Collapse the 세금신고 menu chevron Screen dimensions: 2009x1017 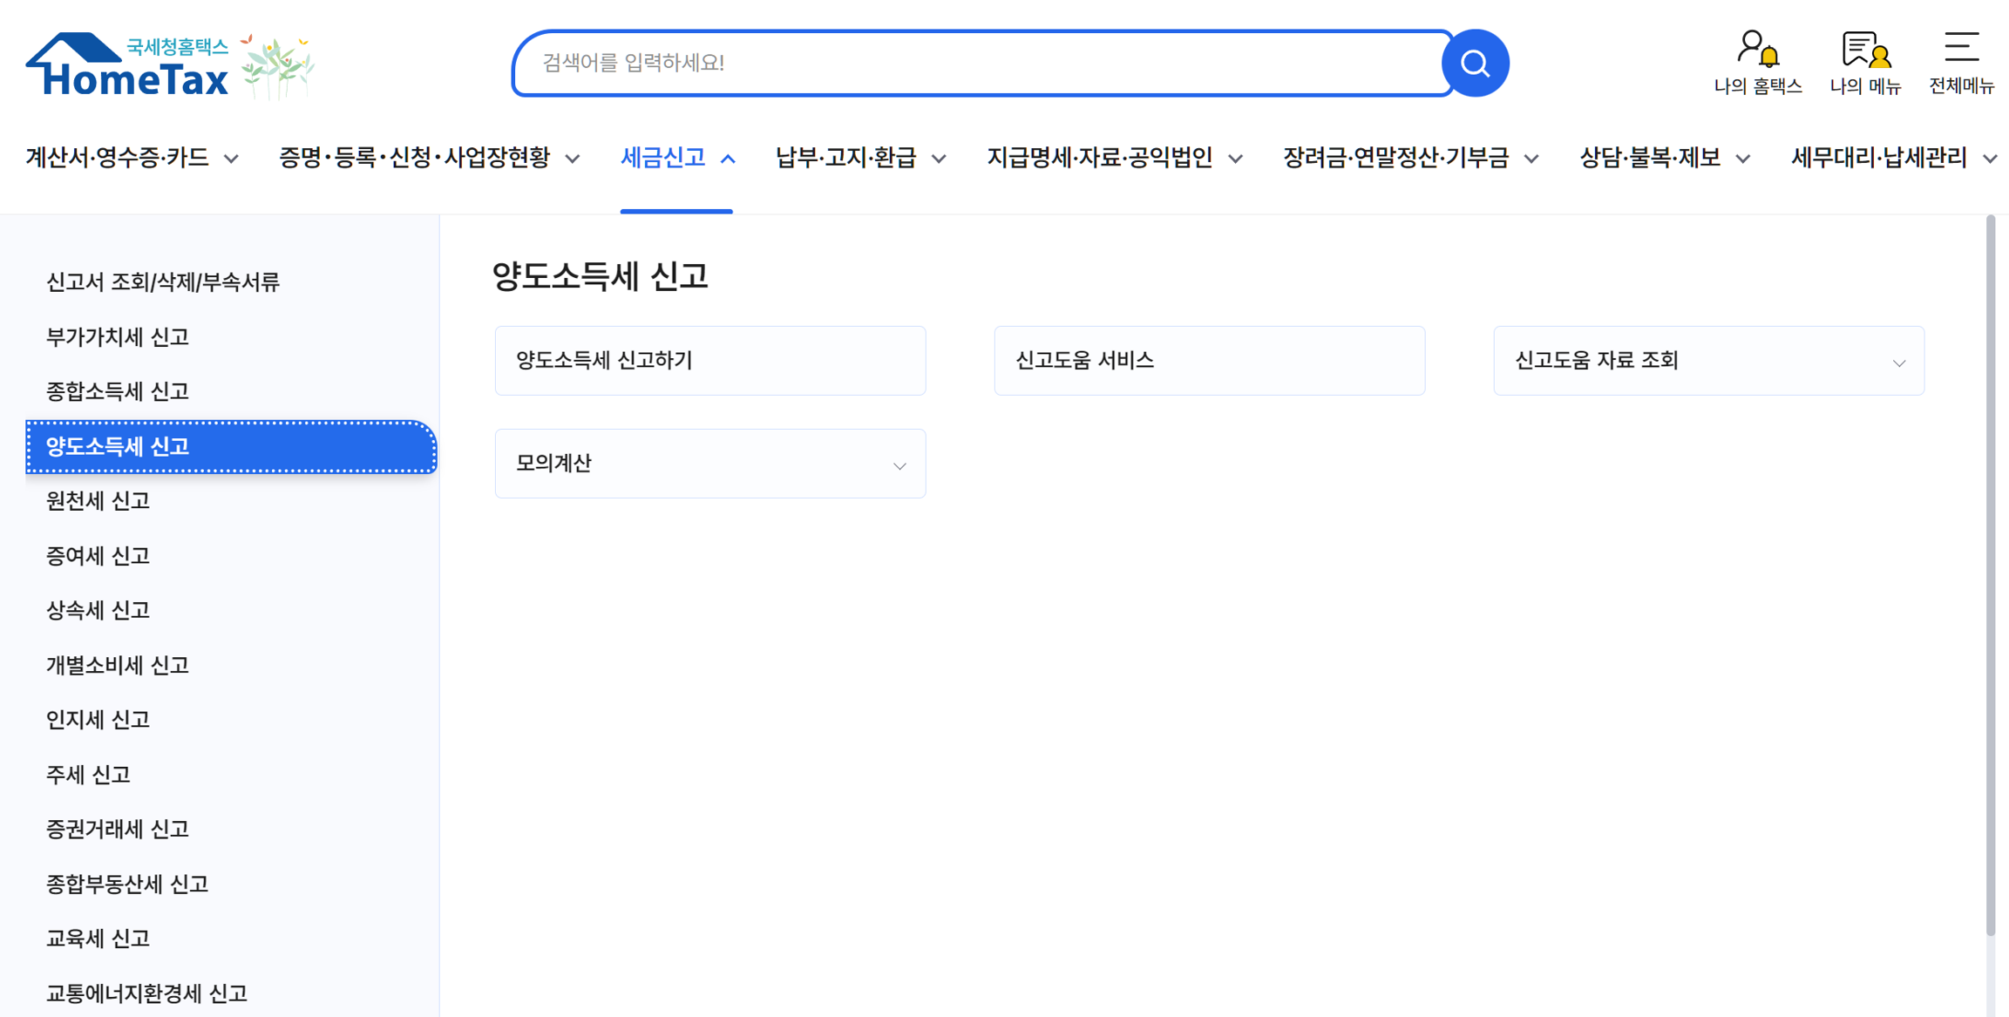(729, 159)
